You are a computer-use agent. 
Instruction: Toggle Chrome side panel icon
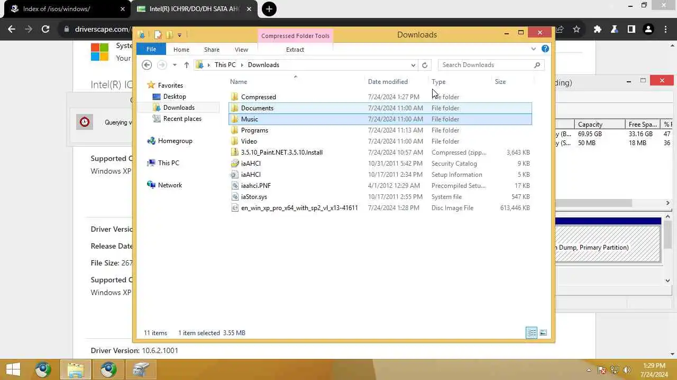[631, 30]
